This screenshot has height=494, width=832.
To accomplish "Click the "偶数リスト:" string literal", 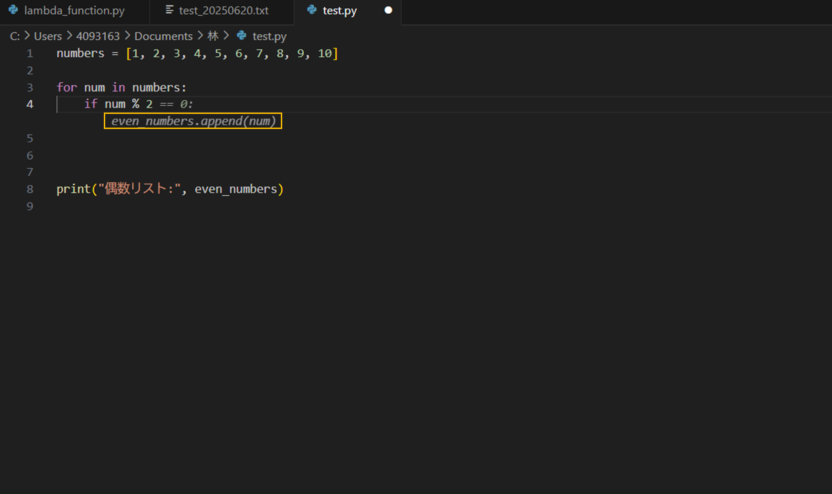I will click(x=140, y=188).
